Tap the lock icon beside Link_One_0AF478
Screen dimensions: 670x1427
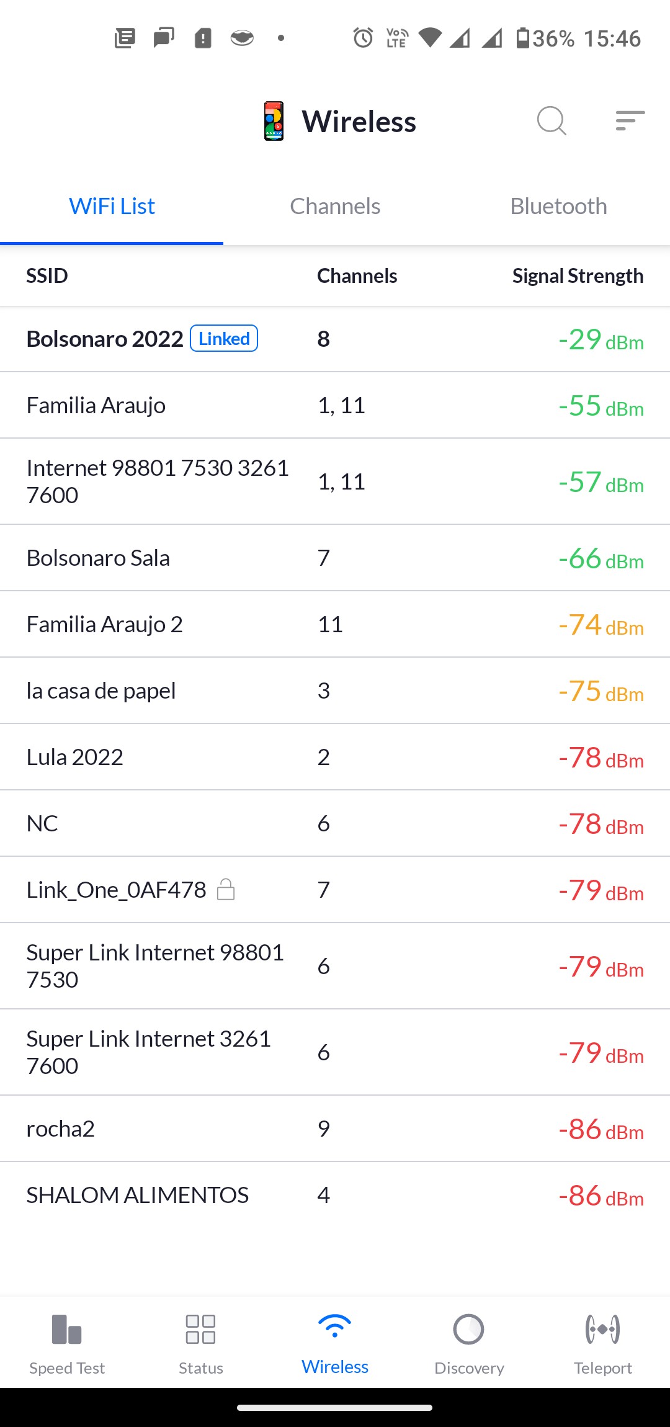point(226,890)
